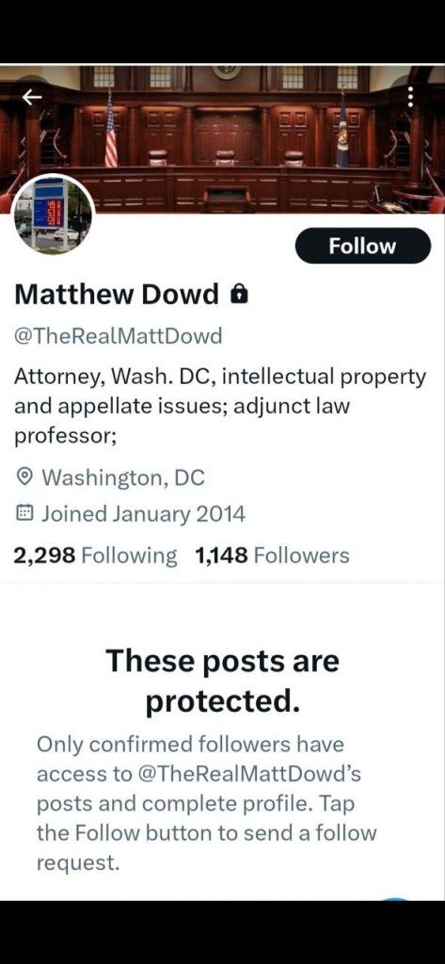445x964 pixels.
Task: View the courtroom header banner image
Action: [222, 139]
